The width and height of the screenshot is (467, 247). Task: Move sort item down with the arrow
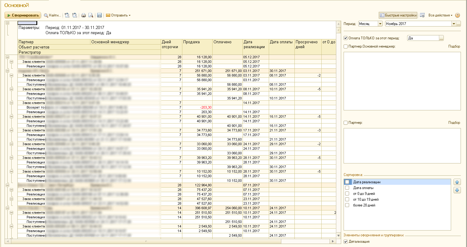click(x=457, y=190)
